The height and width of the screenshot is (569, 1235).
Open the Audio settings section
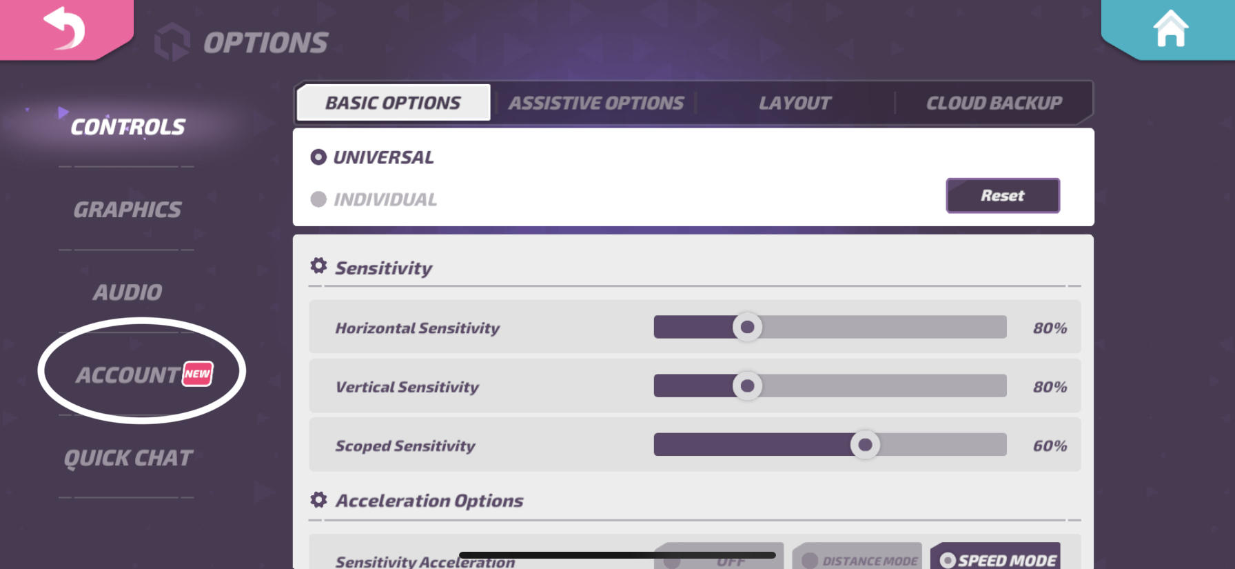pos(127,292)
